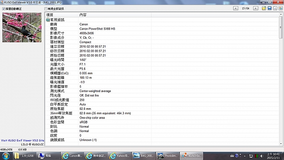This screenshot has height=160, width=284.
Task: Click the vertical scrollbar thumb of the list
Action: coord(281,27)
